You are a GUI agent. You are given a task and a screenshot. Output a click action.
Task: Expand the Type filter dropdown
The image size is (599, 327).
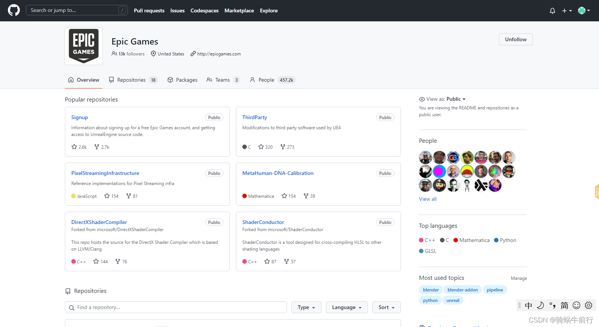[x=306, y=307]
